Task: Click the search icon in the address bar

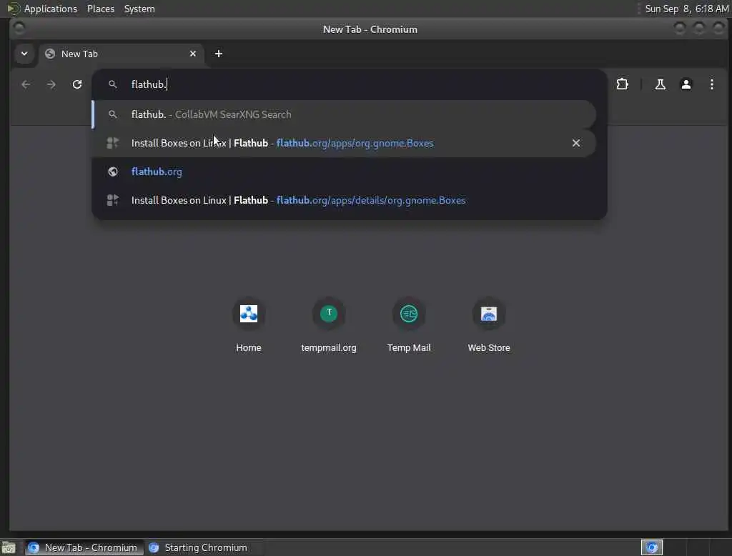Action: click(x=112, y=84)
